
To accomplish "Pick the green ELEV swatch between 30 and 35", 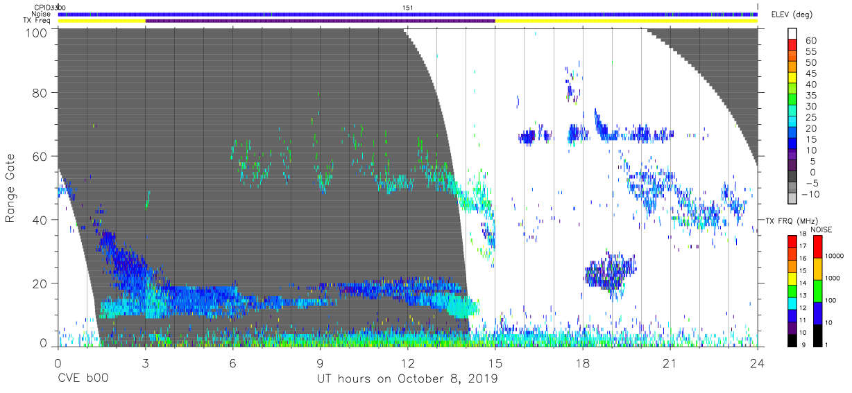I will (x=792, y=101).
